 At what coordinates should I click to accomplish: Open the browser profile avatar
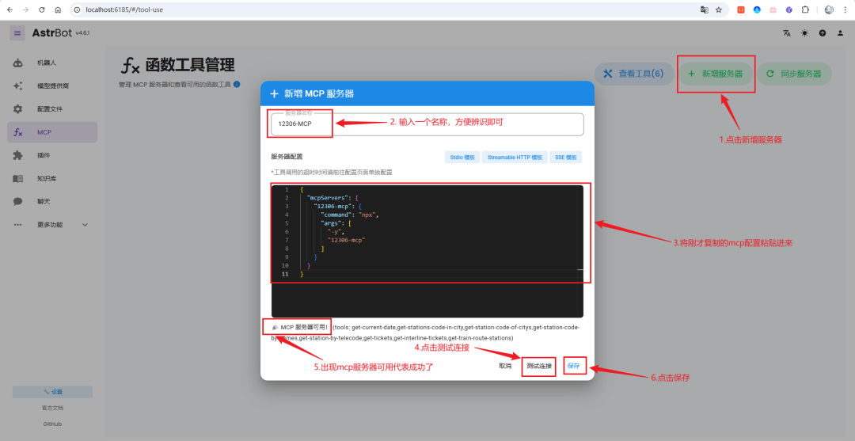click(x=830, y=10)
